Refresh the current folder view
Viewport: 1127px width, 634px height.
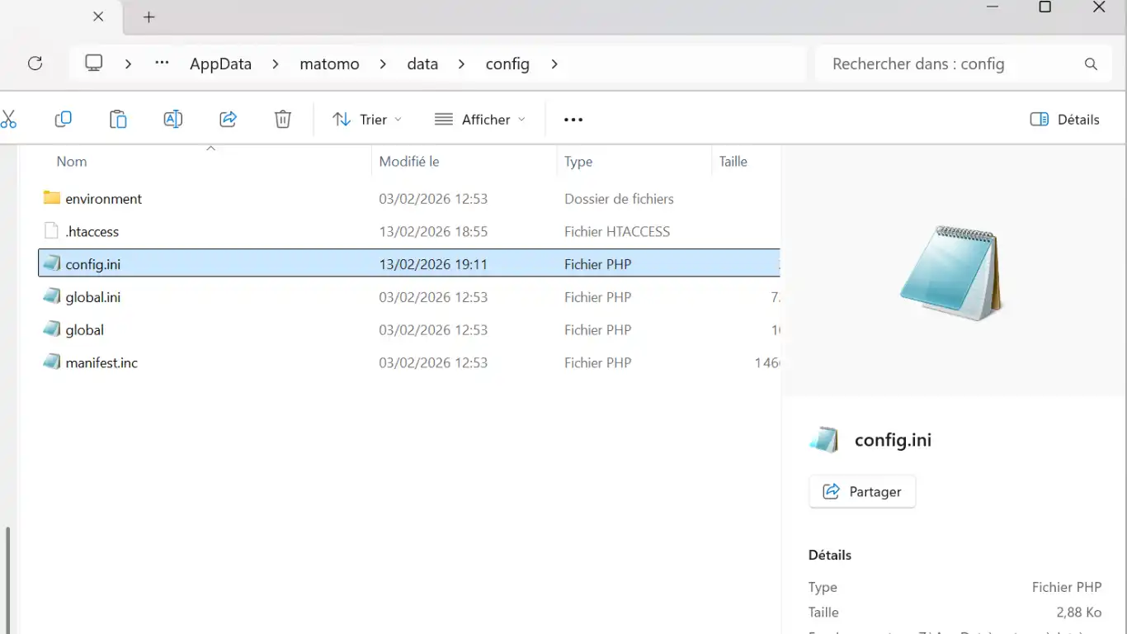tap(35, 64)
